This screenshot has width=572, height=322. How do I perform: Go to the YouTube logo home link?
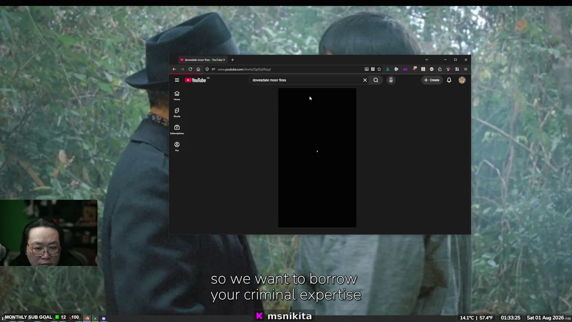(196, 80)
